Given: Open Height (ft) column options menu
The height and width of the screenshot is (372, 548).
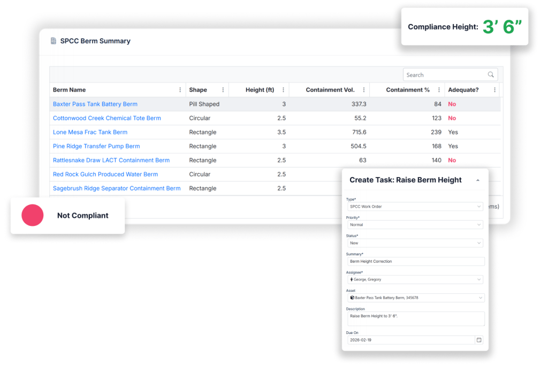Looking at the screenshot, I should pos(283,90).
